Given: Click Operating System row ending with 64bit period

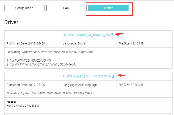Looking at the screenshot, I should tap(88, 52).
